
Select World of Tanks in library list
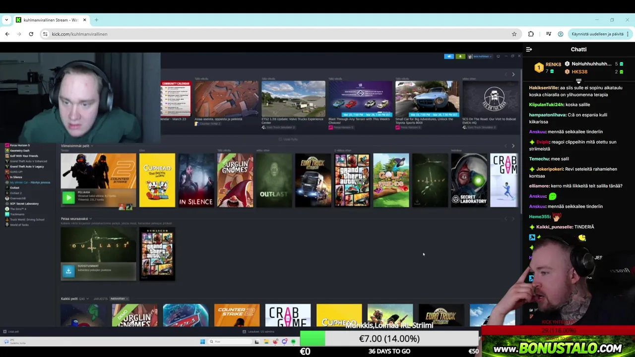click(19, 225)
